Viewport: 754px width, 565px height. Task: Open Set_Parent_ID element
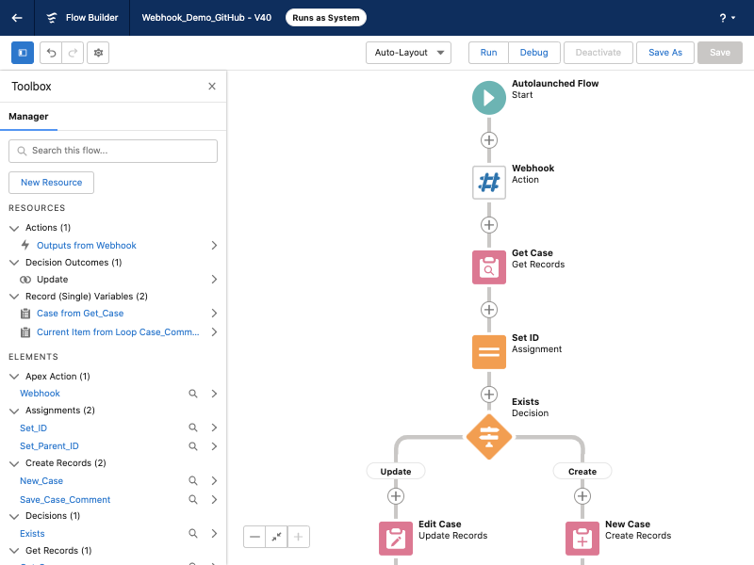[49, 446]
